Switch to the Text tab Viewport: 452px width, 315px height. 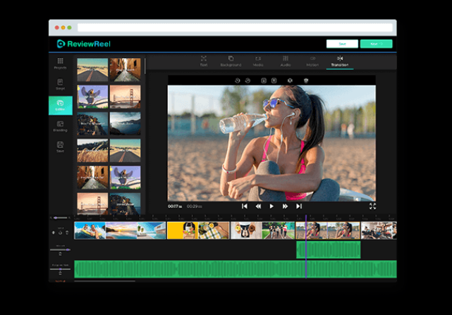(x=204, y=61)
